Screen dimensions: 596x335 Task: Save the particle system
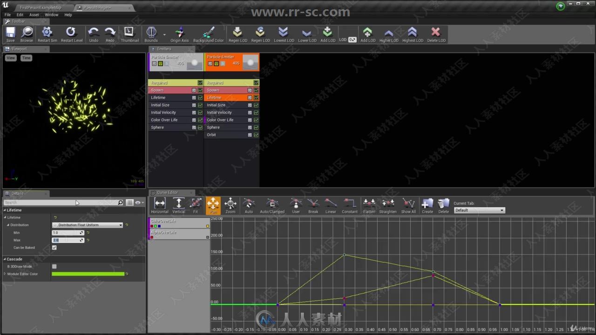click(10, 34)
